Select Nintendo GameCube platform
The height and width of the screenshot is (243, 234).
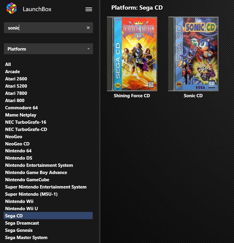click(x=27, y=180)
